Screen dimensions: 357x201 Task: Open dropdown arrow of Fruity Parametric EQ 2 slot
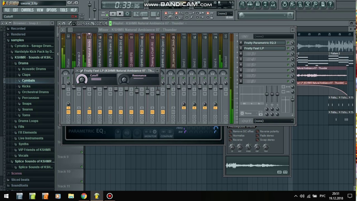click(241, 43)
